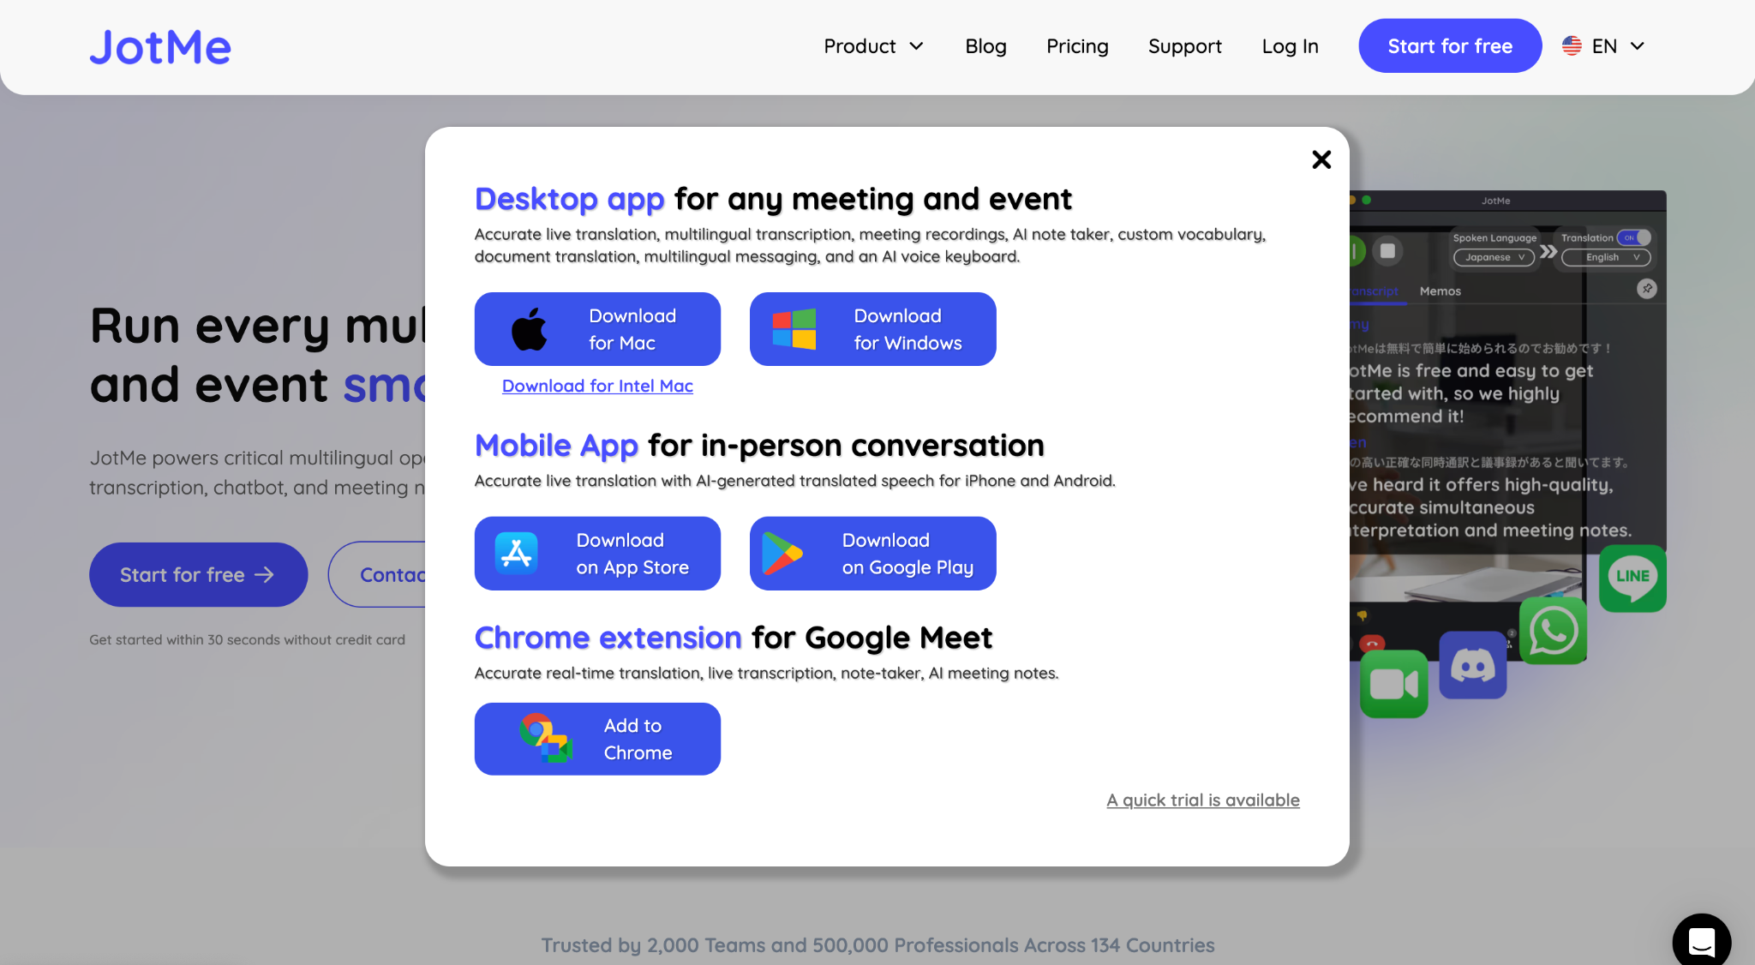Open the 'A quick trial is available' link
1755x965 pixels.
(1203, 800)
